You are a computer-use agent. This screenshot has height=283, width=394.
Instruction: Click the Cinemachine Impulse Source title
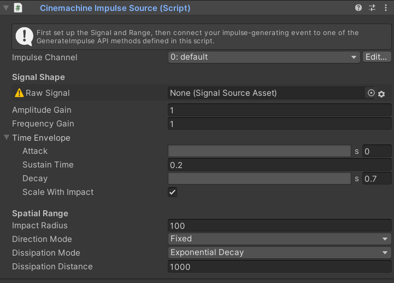pos(115,8)
